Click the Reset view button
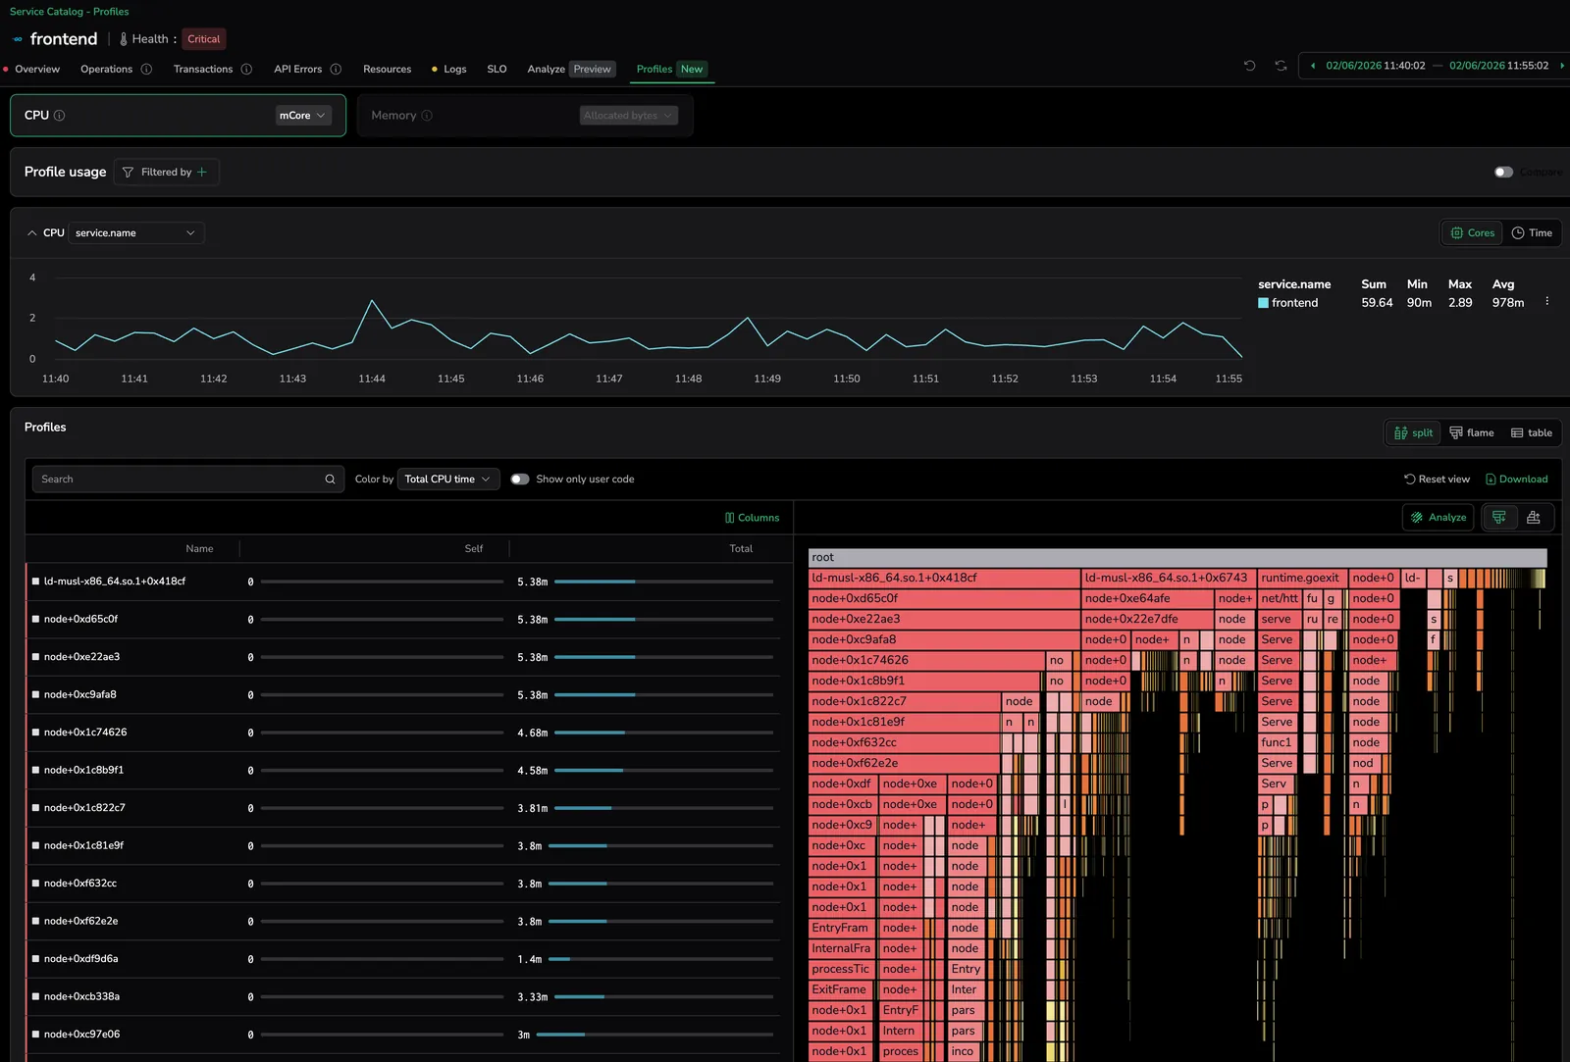 point(1437,480)
